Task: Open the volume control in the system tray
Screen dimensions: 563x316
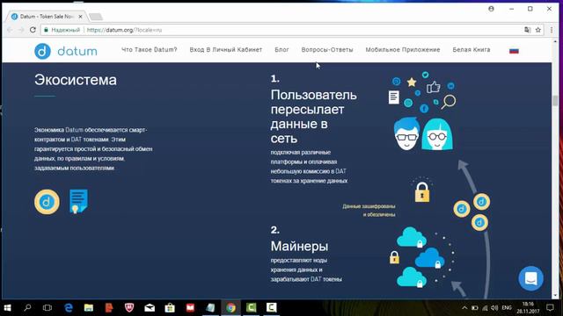Action: 494,308
